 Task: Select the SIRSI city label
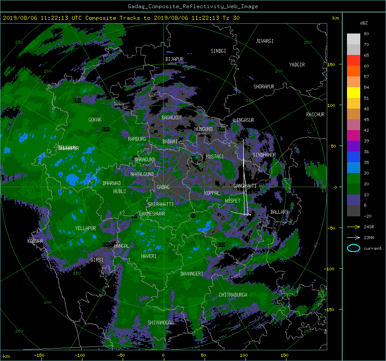coord(97,260)
